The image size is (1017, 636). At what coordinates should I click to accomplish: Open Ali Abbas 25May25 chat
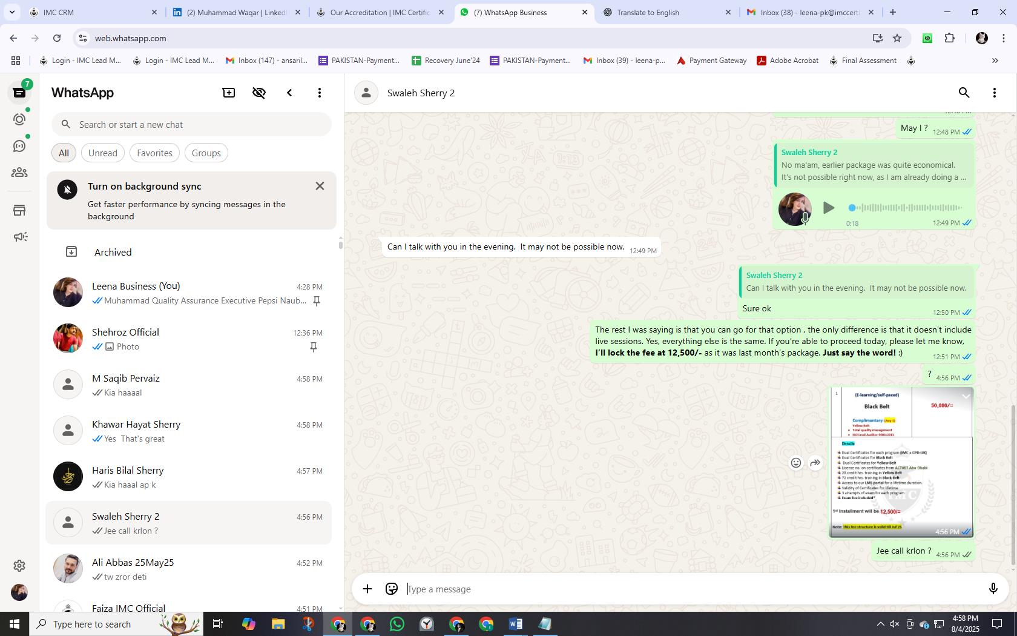click(x=189, y=569)
